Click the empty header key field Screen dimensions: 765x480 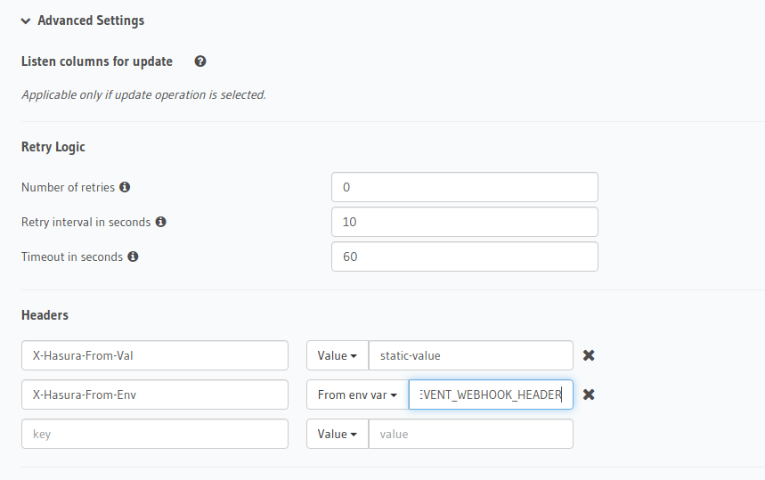pos(154,434)
